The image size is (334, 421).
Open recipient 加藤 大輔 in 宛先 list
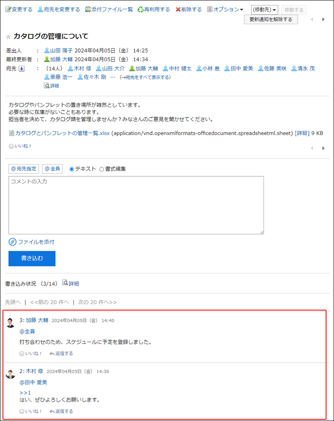point(144,68)
